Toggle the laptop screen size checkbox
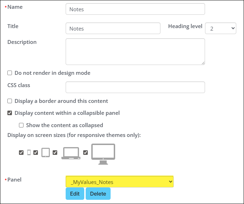244x204 pixels. [x=55, y=153]
